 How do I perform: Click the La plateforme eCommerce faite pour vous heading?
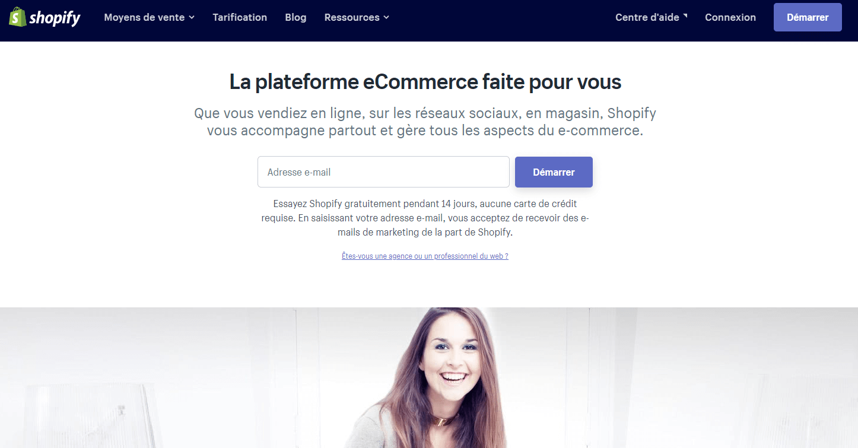click(x=425, y=82)
